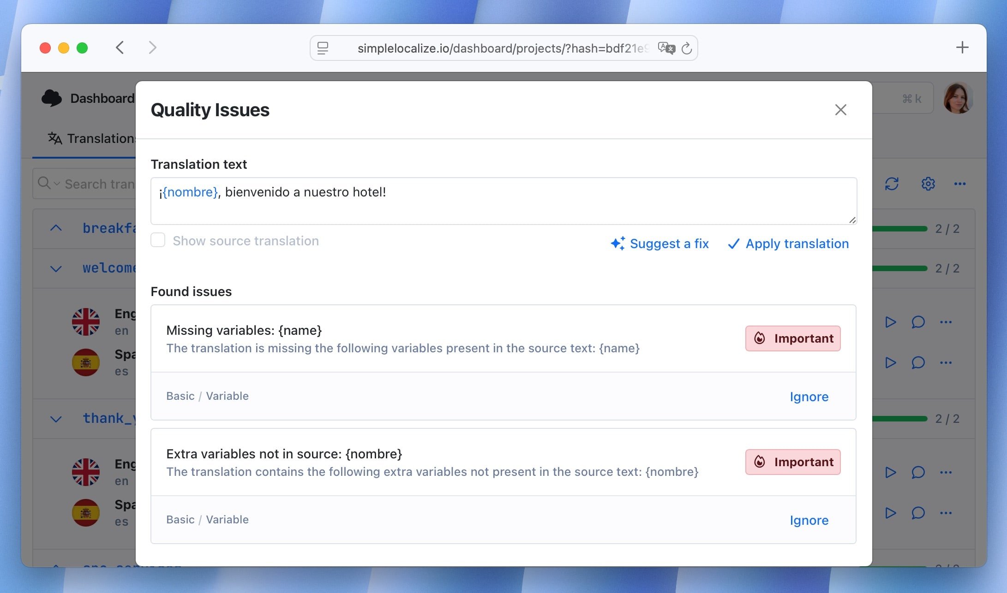Open more options on thank_you English row
The height and width of the screenshot is (593, 1007).
click(x=946, y=472)
